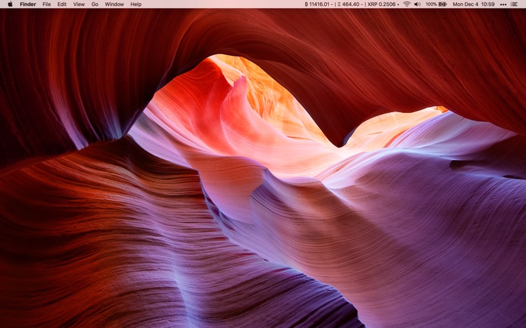This screenshot has width=526, height=328.
Task: Click the Mon Dec 4 10:59 clock
Action: [473, 5]
